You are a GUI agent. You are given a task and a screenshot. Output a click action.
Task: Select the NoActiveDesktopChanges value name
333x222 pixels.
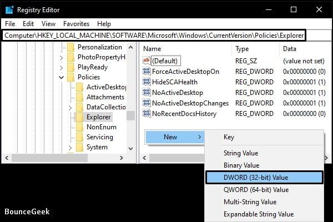[x=190, y=103]
